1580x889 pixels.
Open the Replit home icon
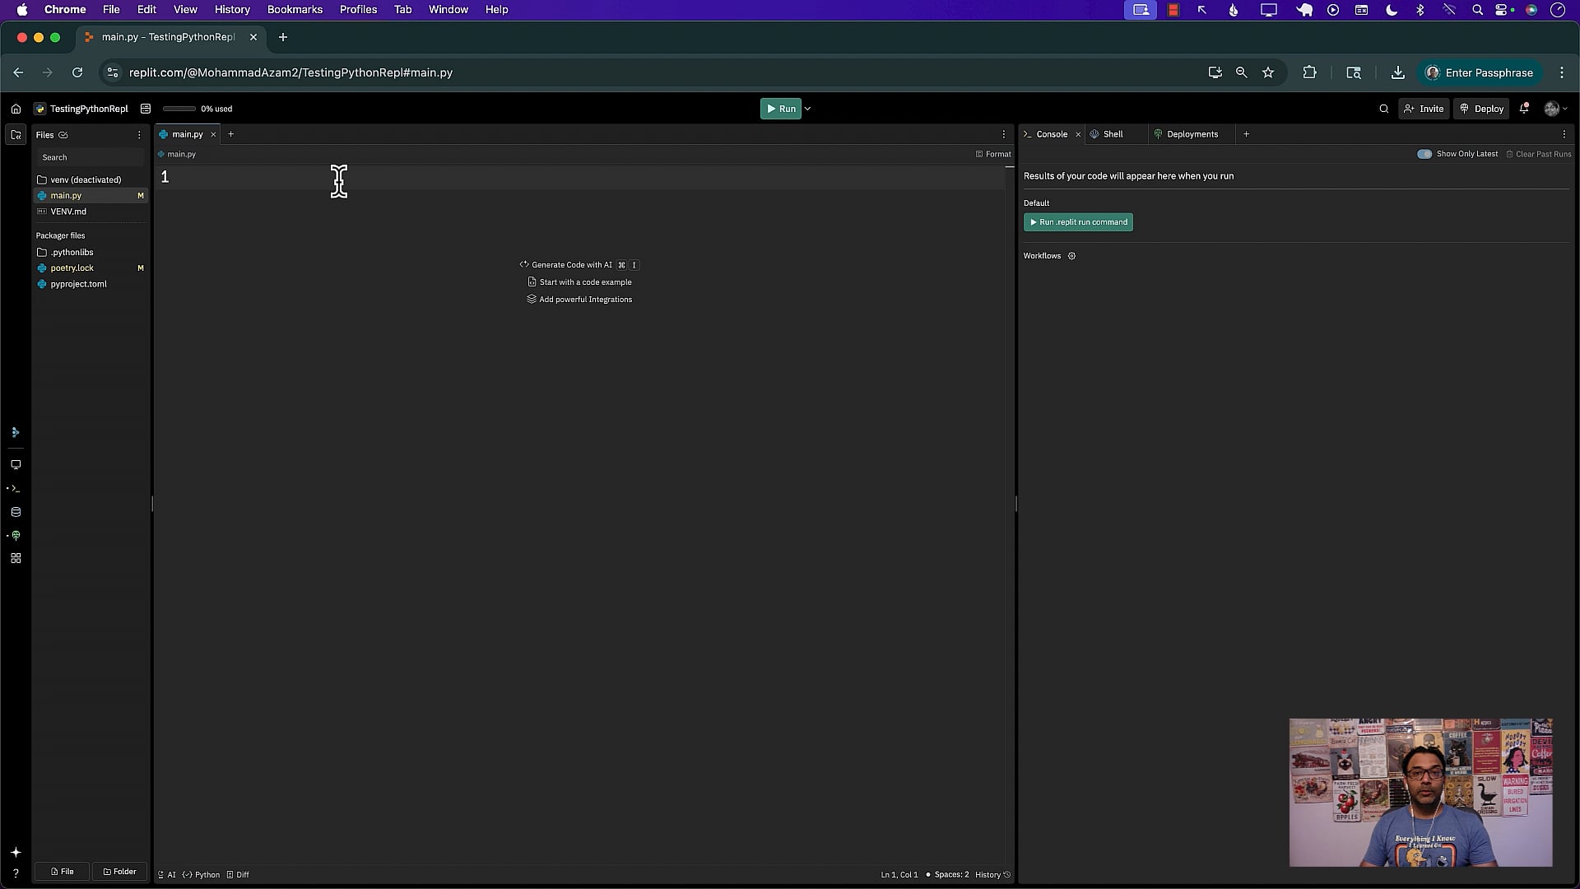[x=16, y=109]
